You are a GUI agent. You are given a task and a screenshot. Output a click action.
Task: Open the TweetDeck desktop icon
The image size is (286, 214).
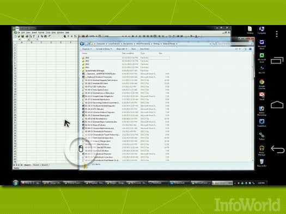pyautogui.click(x=261, y=123)
